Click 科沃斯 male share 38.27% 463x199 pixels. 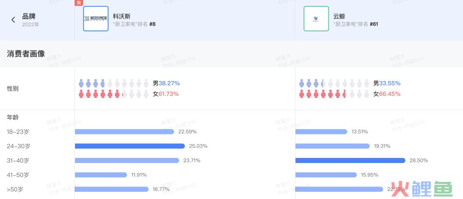point(169,83)
